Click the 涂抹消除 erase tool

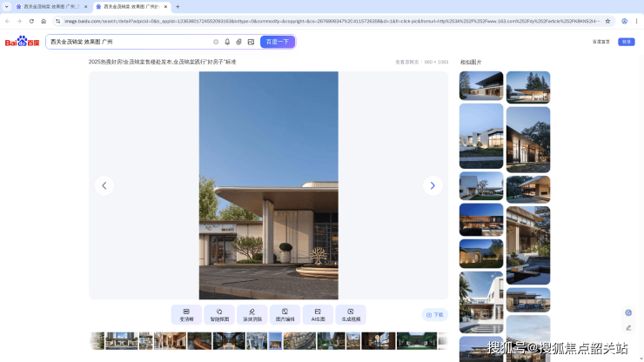(252, 315)
